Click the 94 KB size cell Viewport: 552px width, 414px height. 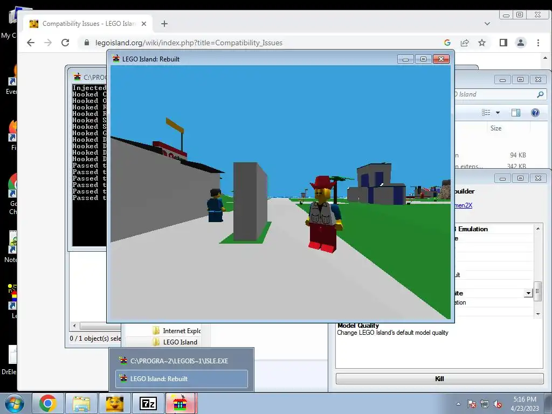(x=518, y=155)
